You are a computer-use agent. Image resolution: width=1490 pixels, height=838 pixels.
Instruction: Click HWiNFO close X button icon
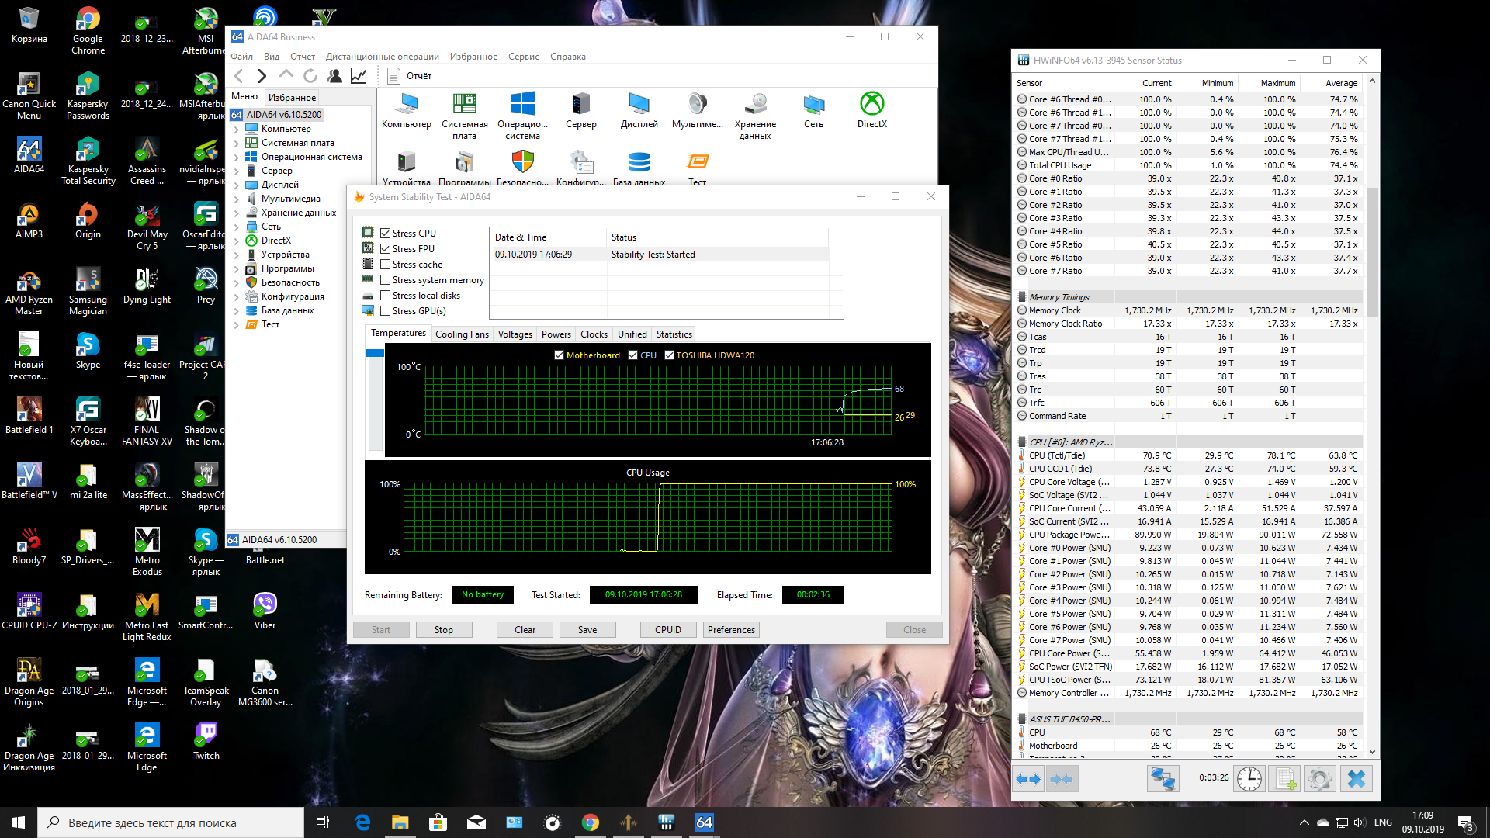tap(1356, 778)
